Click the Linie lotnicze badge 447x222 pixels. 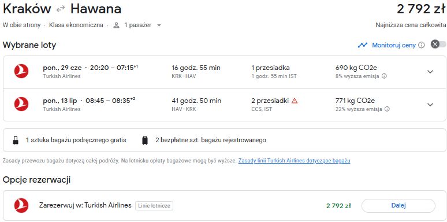[x=154, y=206]
